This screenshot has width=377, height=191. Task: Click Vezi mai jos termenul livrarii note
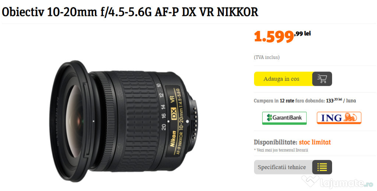pyautogui.click(x=281, y=150)
